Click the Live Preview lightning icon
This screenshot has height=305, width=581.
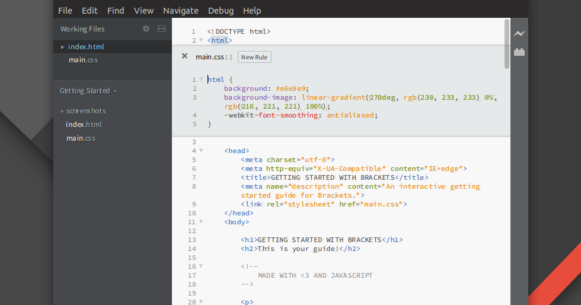pos(519,33)
